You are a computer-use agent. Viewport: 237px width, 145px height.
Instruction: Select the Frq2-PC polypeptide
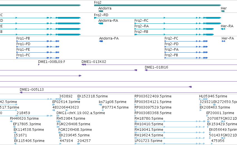pos(171,38)
